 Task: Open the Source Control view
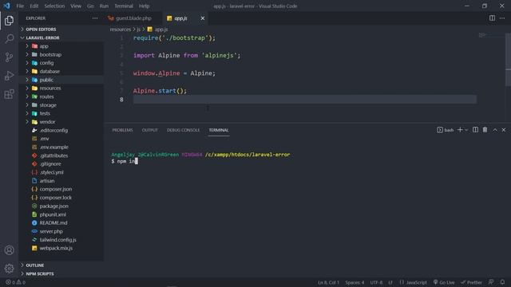pyautogui.click(x=9, y=57)
